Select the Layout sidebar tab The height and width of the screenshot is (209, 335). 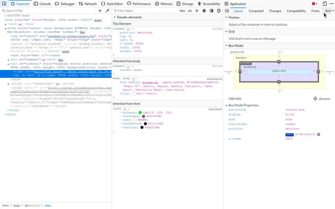click(238, 11)
